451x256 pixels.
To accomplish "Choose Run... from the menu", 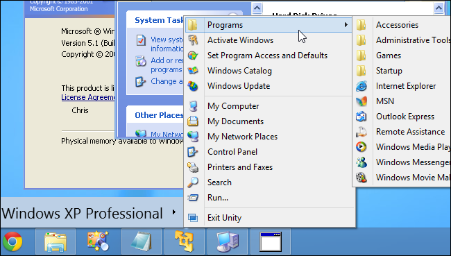I will click(218, 198).
